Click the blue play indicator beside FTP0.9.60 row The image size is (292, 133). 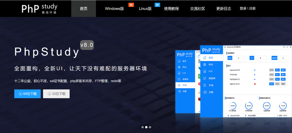pos(255,74)
